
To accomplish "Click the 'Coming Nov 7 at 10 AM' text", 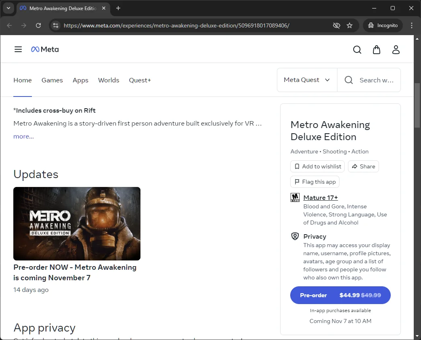I will pos(340,321).
